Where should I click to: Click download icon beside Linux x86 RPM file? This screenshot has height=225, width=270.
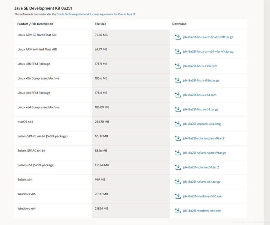point(178,66)
